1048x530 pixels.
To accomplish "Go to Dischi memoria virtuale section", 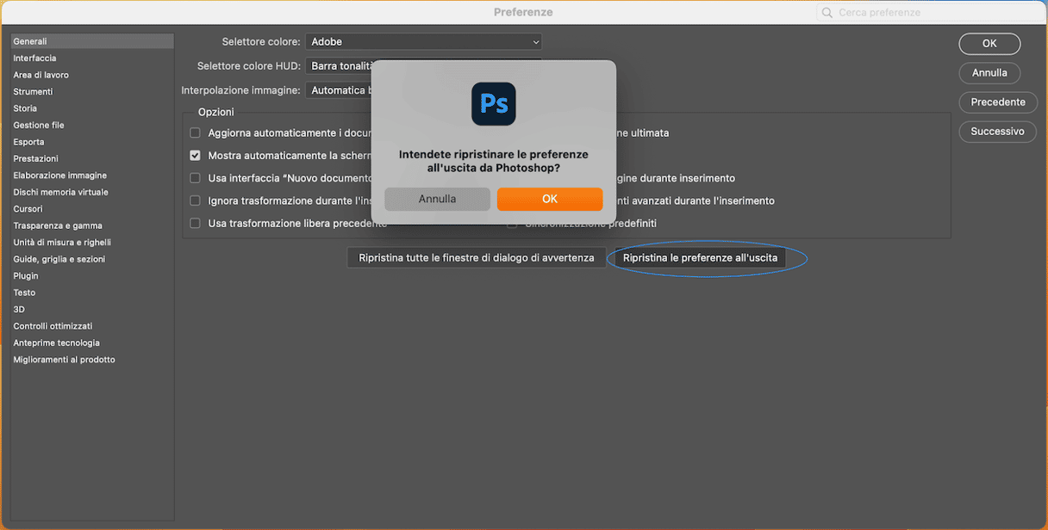I will coord(60,192).
